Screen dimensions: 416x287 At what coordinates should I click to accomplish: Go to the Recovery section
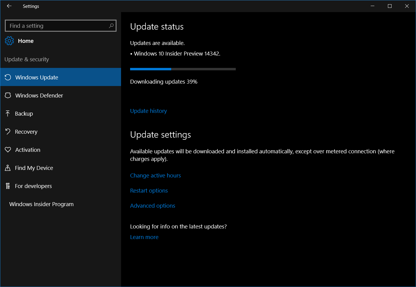coord(26,132)
